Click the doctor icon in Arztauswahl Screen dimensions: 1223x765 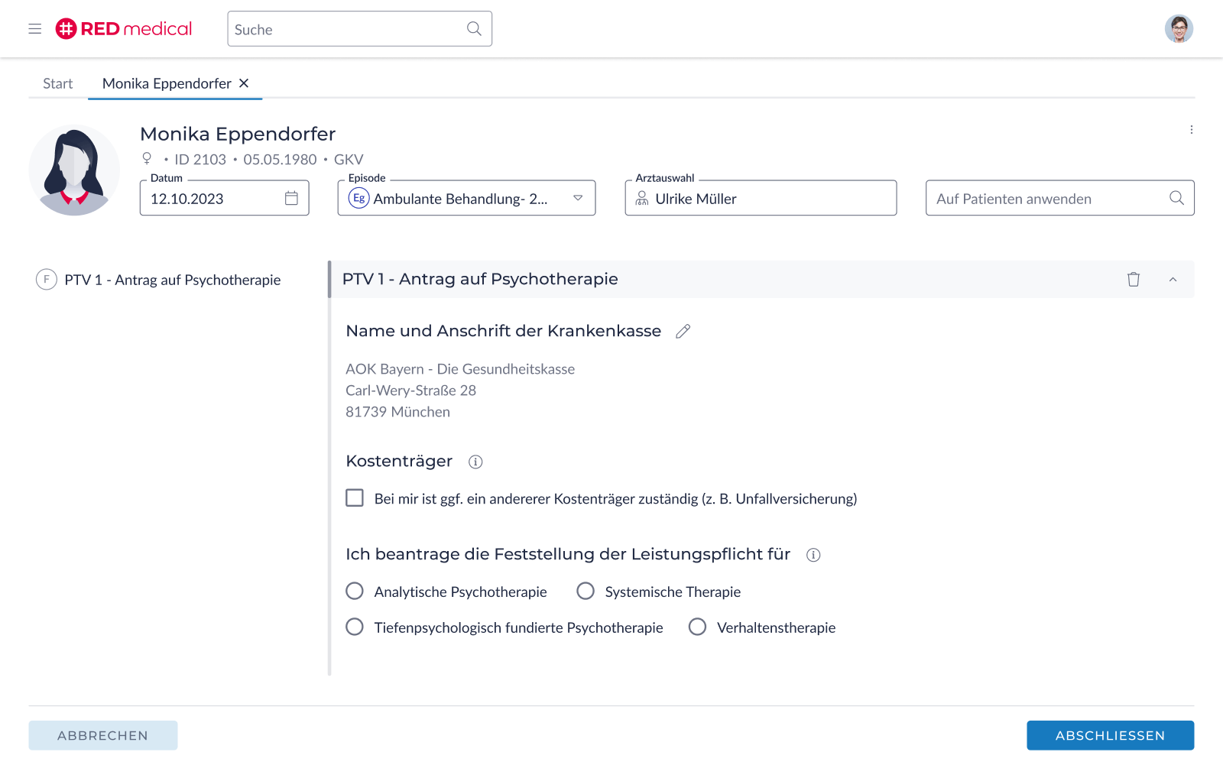pyautogui.click(x=642, y=199)
